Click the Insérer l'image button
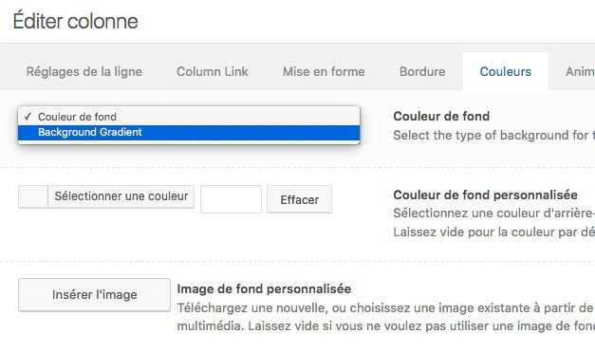 (94, 295)
